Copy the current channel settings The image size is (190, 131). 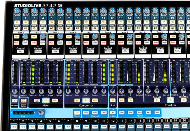[x=86, y=113]
